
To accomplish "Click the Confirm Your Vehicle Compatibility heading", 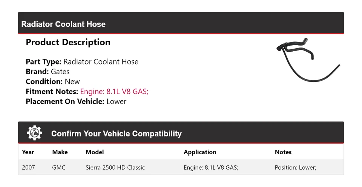I will (x=116, y=133).
